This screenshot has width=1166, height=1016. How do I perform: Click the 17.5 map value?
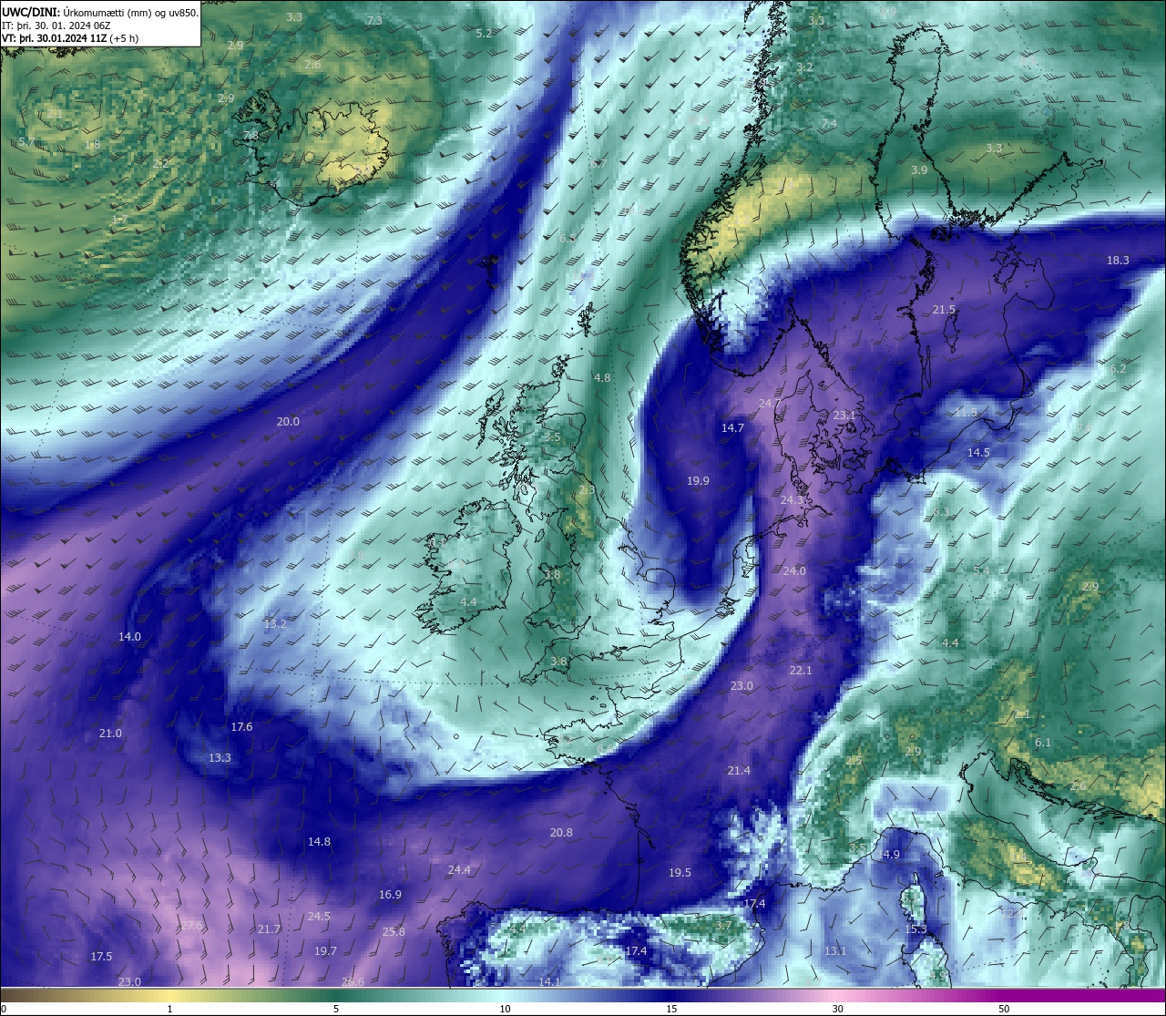101,957
